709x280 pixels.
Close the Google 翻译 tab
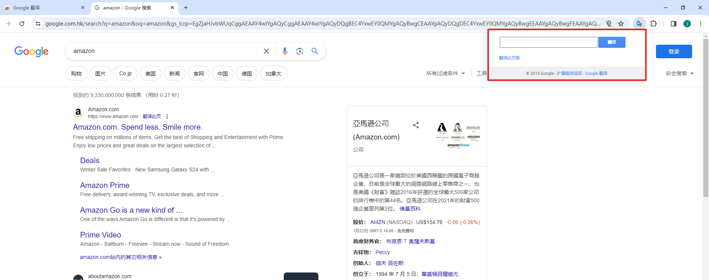pyautogui.click(x=83, y=8)
